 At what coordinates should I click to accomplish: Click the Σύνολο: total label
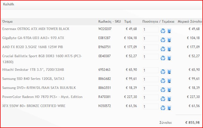pos(166,122)
